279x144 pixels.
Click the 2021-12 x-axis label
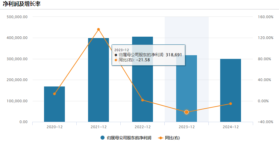98,127
